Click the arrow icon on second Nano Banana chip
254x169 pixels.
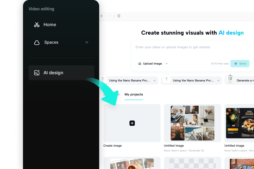218,81
